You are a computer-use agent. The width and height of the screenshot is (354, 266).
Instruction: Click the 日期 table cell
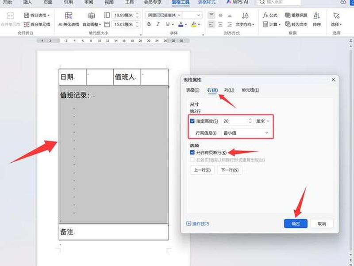click(73, 77)
